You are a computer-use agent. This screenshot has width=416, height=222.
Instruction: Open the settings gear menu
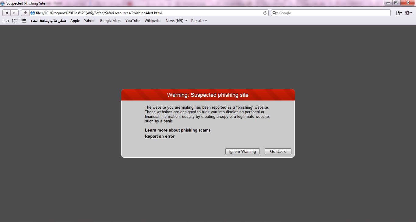point(408,13)
